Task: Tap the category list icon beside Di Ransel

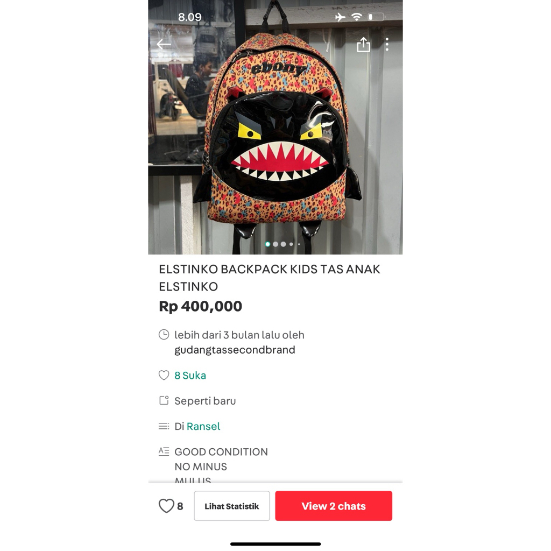Action: point(164,426)
